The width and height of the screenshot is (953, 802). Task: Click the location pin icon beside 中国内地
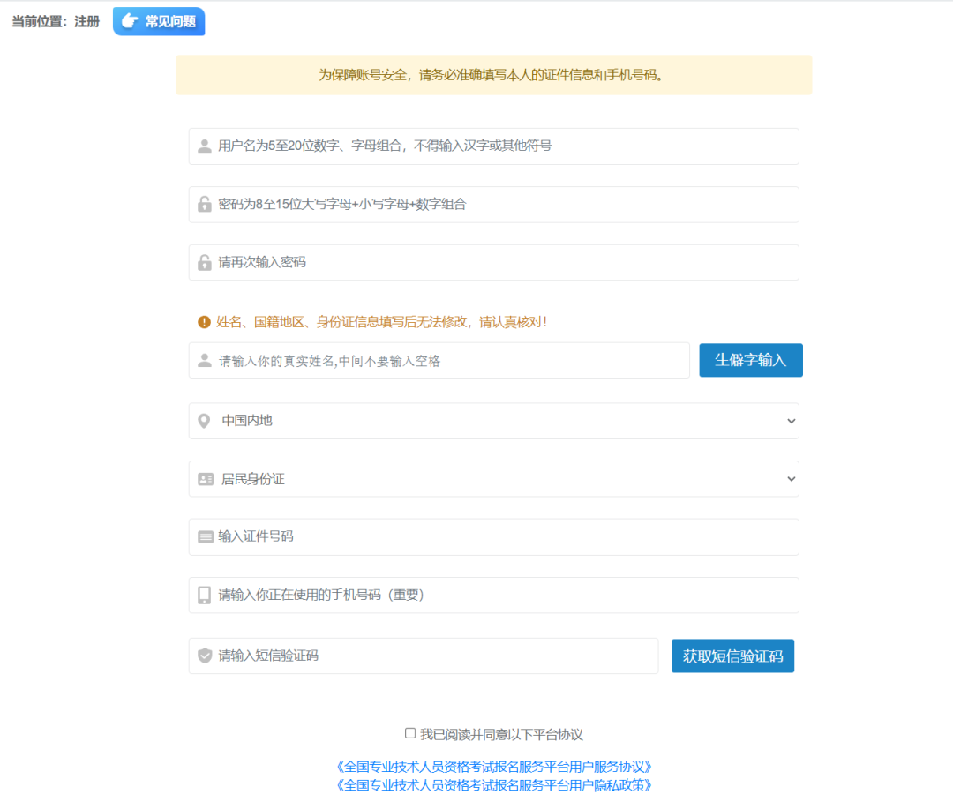tap(204, 421)
